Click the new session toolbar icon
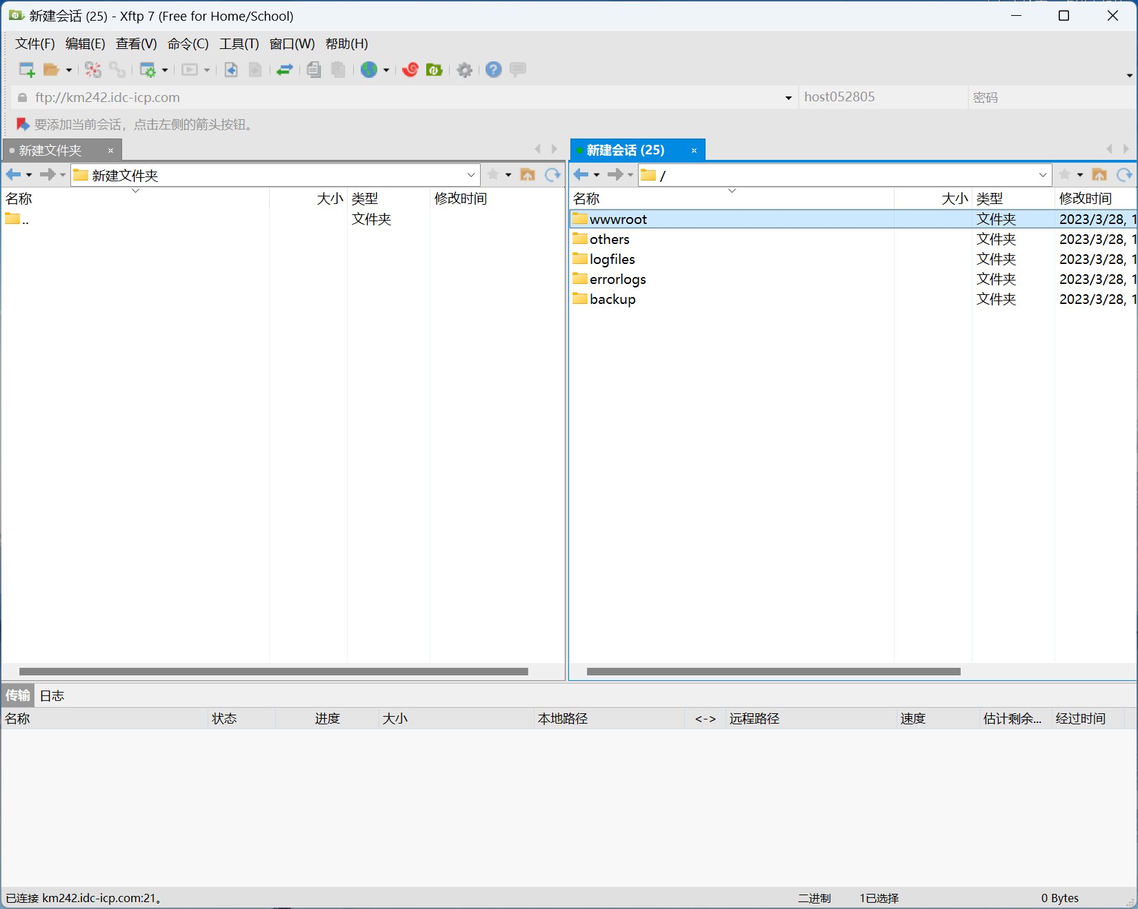The image size is (1138, 909). pos(26,70)
